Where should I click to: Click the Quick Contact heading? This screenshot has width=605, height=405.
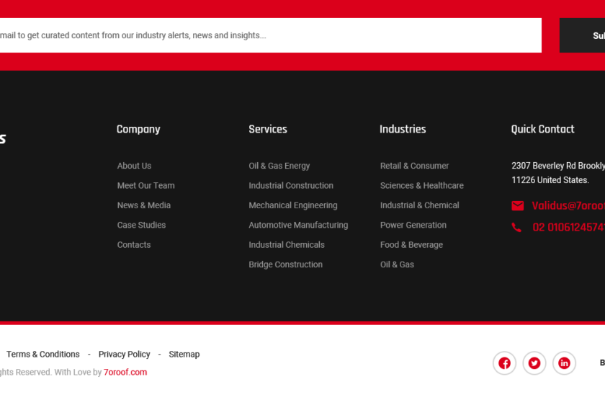[542, 129]
